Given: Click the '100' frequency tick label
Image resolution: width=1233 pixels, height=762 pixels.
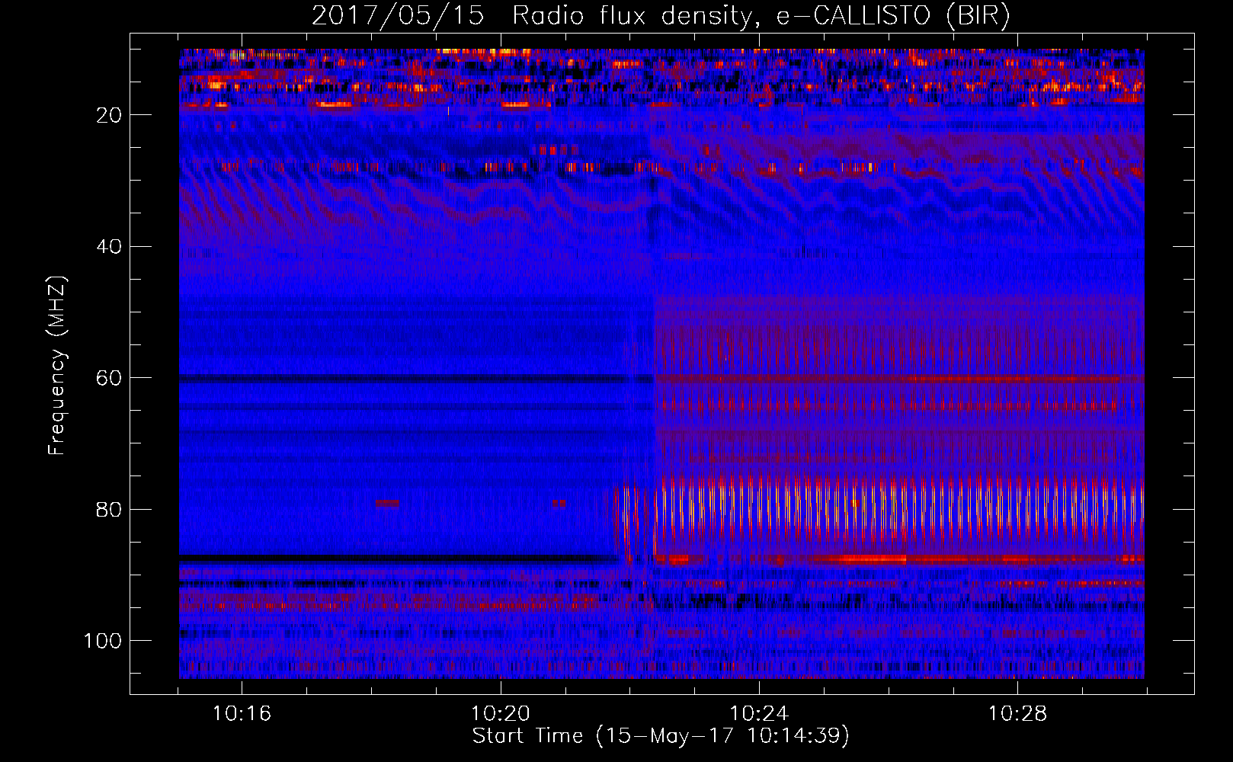Looking at the screenshot, I should point(103,641).
